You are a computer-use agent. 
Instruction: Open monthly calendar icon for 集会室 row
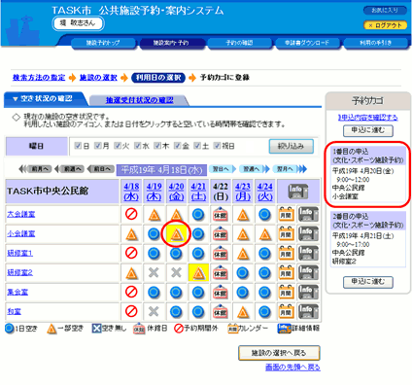286,293
